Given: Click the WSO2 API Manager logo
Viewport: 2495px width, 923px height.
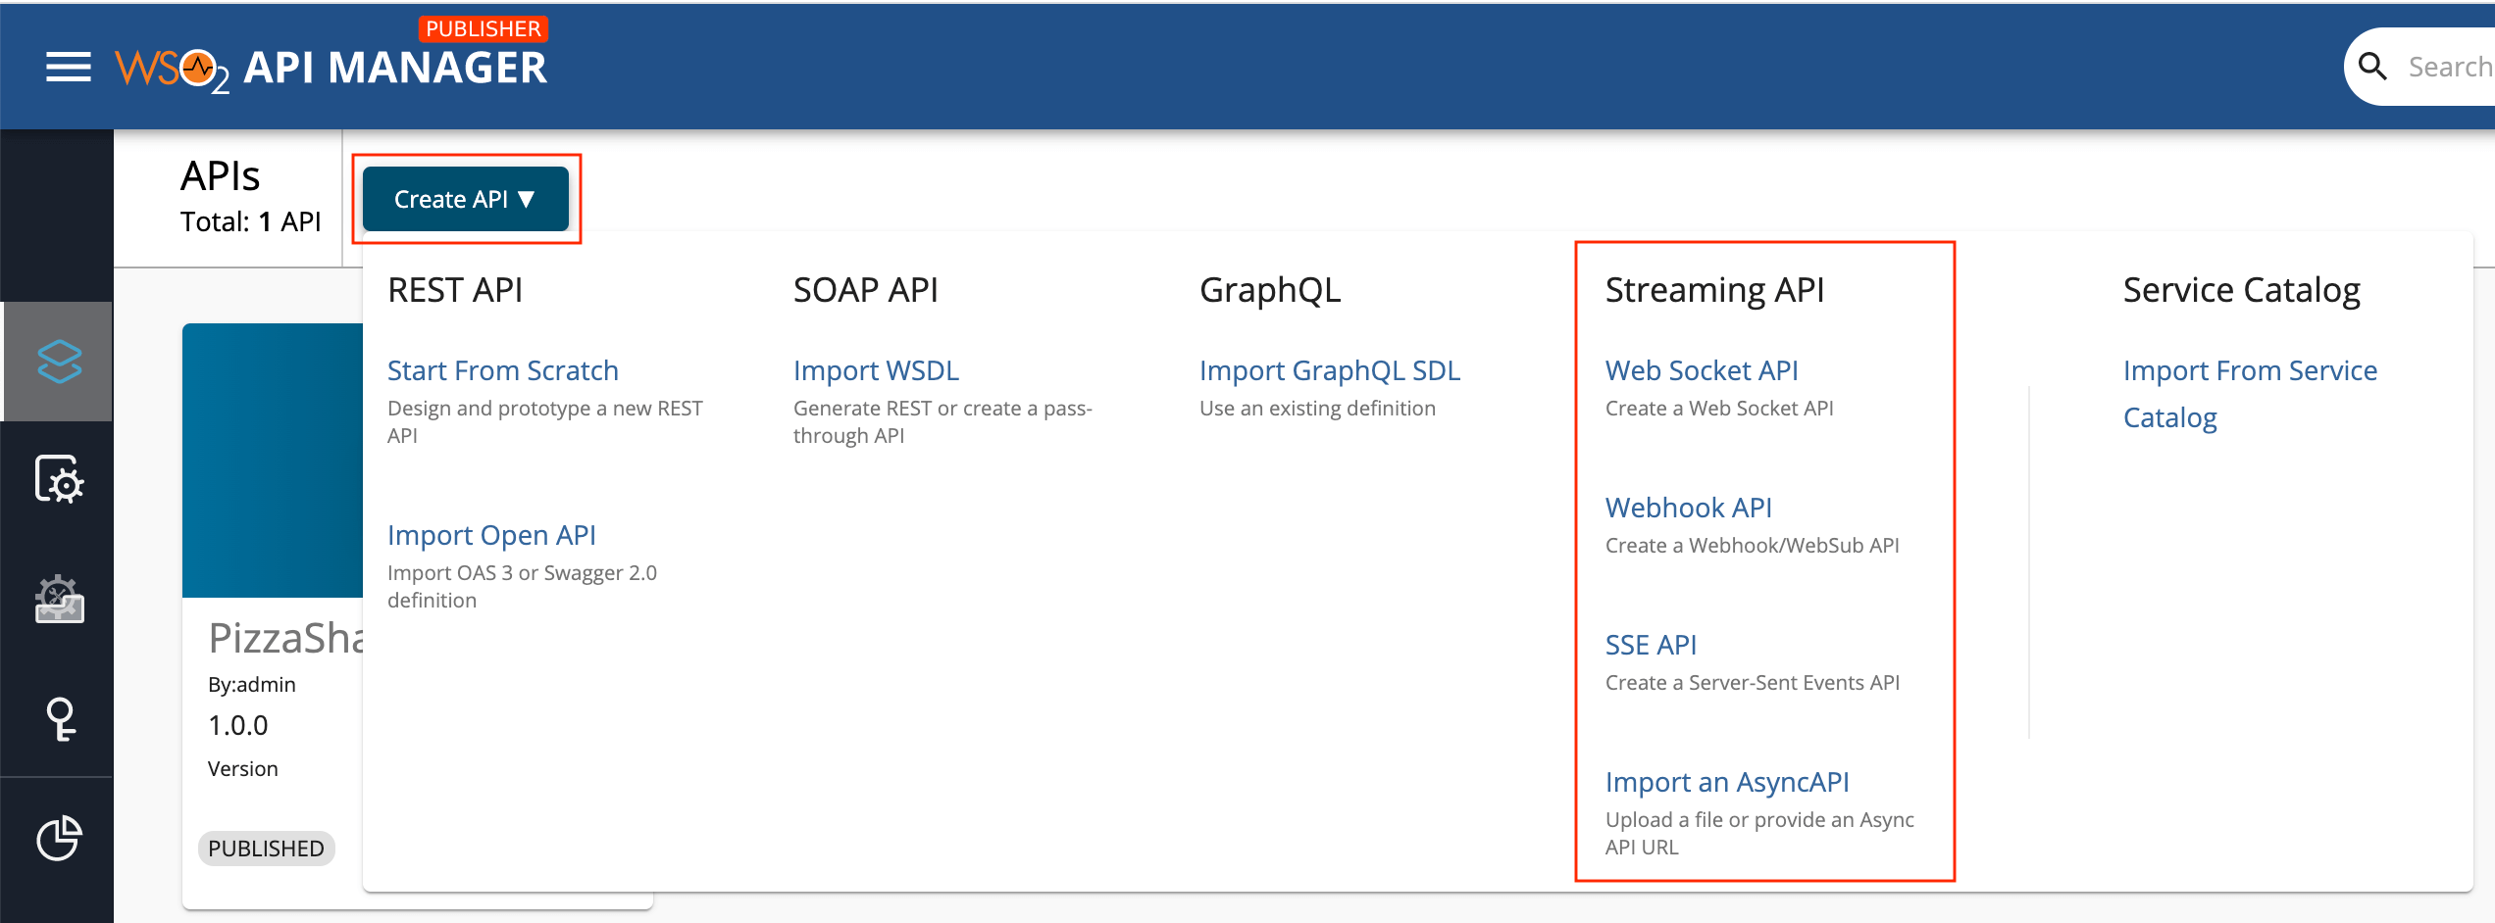Looking at the screenshot, I should (x=331, y=67).
